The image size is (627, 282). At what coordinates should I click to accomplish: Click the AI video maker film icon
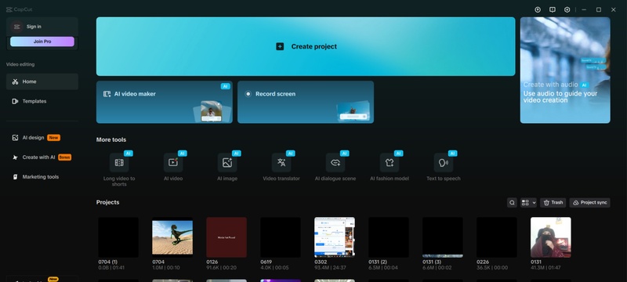107,94
